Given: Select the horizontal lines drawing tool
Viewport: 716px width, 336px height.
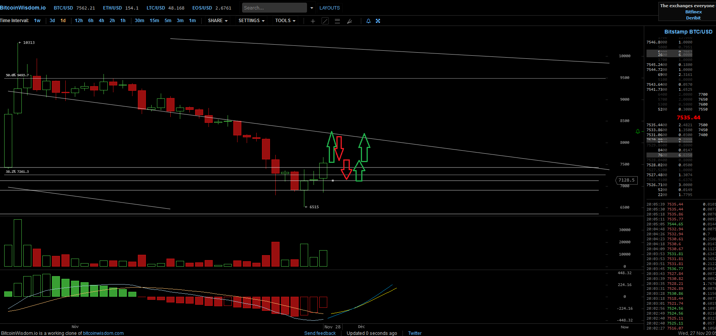Looking at the screenshot, I should pos(337,21).
